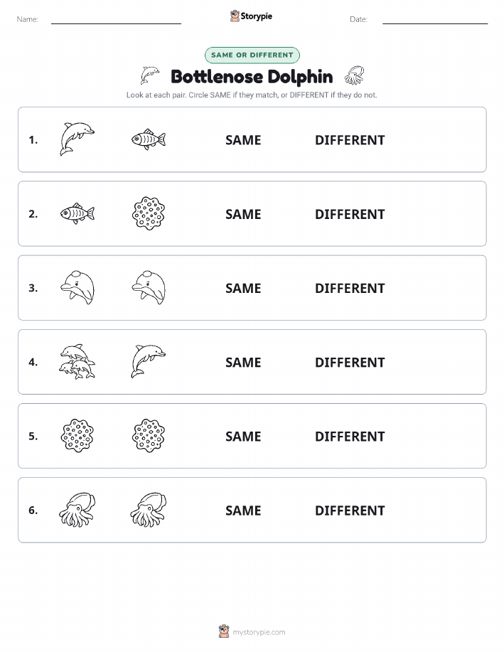Screen dimensions: 504x652
Task: Select the dolphin group picture in row 4
Action: [77, 362]
